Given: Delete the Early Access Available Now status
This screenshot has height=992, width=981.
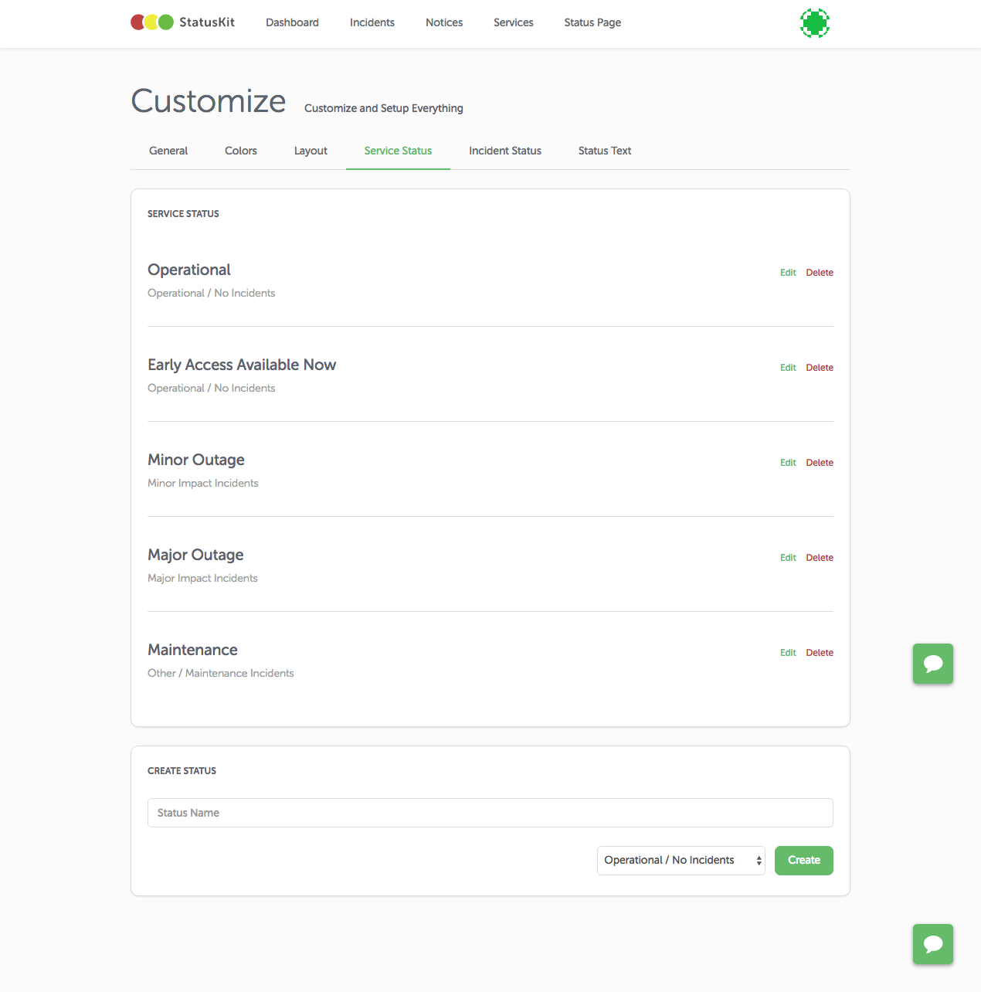Looking at the screenshot, I should pyautogui.click(x=819, y=367).
